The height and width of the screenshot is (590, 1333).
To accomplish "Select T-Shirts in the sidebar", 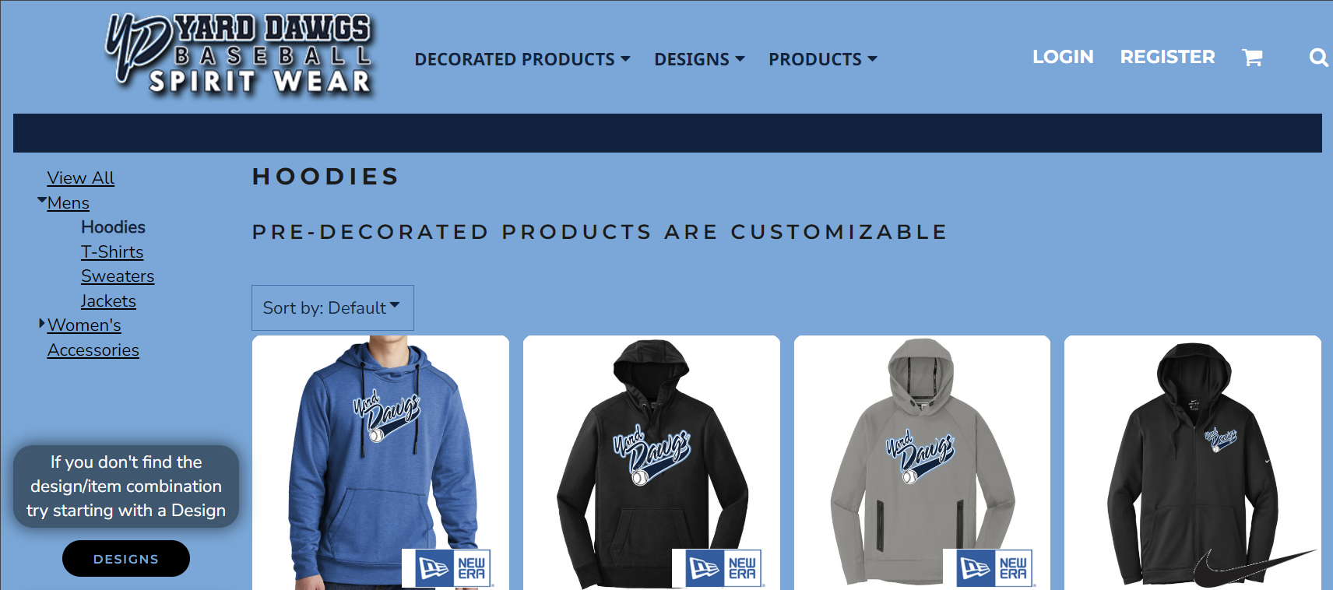I will coord(112,252).
